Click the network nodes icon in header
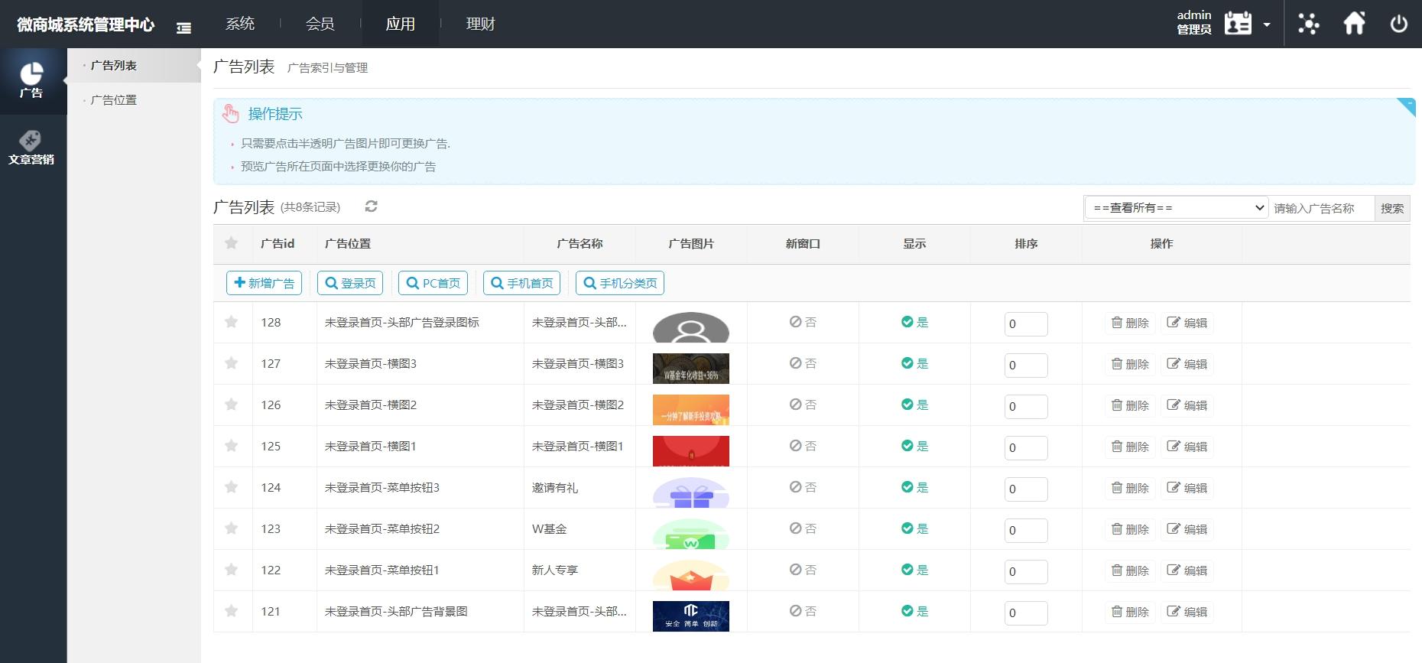Viewport: 1422px width, 663px height. click(x=1309, y=24)
